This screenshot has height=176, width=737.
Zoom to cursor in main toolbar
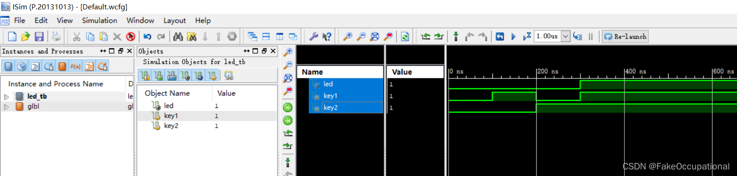[388, 37]
